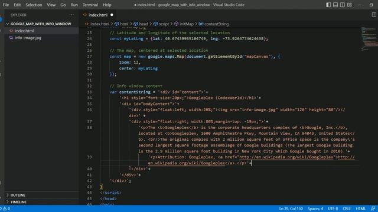
Task: Open Customize Layout icon
Action: [x=349, y=5]
